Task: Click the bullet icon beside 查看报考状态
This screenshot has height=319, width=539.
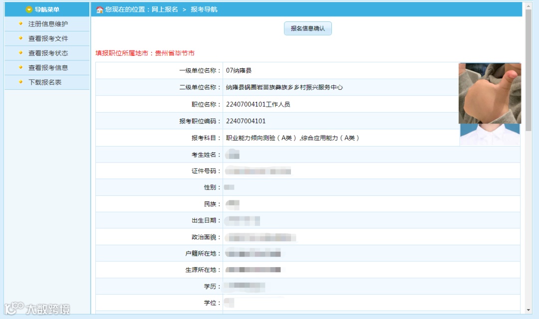Action: click(x=20, y=52)
